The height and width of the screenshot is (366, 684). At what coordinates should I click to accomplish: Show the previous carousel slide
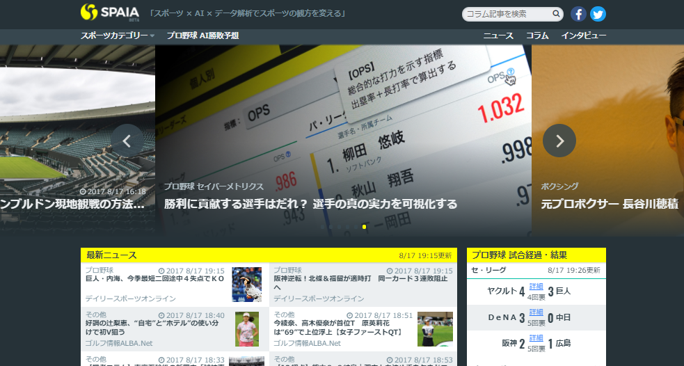point(127,141)
